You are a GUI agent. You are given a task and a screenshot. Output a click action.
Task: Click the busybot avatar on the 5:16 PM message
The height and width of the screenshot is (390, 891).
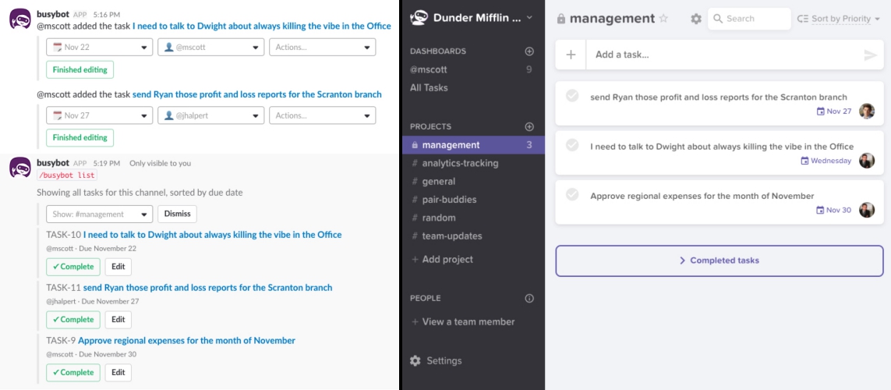[x=20, y=19]
